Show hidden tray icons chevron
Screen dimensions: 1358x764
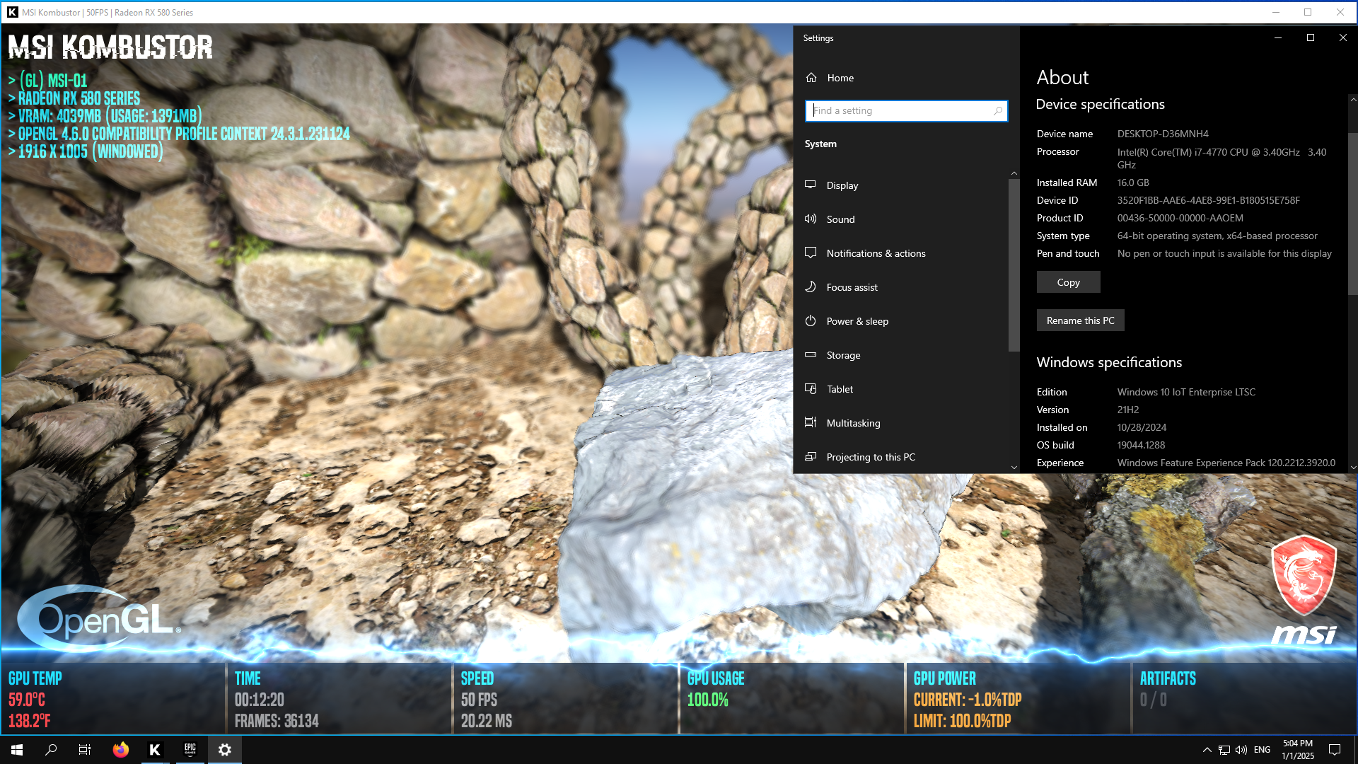[x=1207, y=750]
